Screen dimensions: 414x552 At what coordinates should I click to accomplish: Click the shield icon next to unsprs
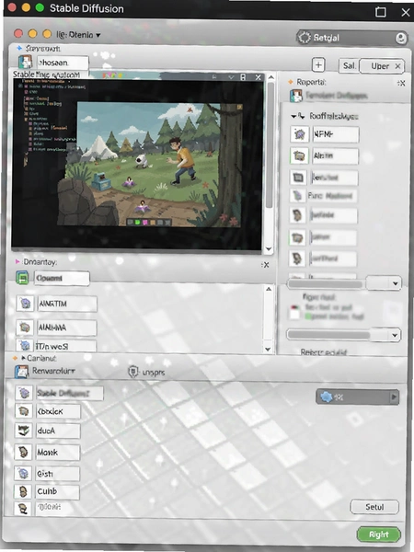point(132,372)
